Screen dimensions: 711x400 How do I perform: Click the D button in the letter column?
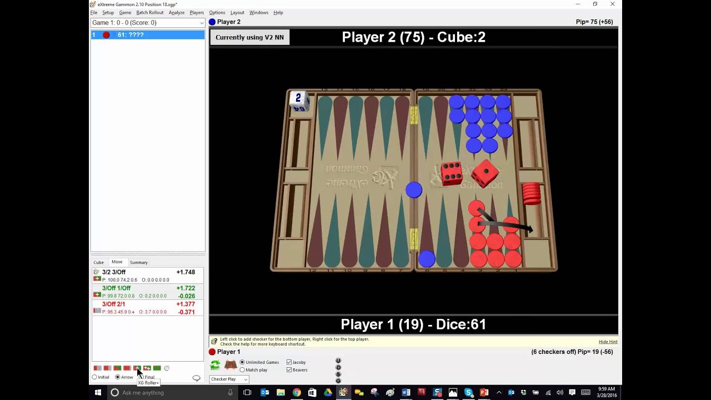tap(338, 367)
